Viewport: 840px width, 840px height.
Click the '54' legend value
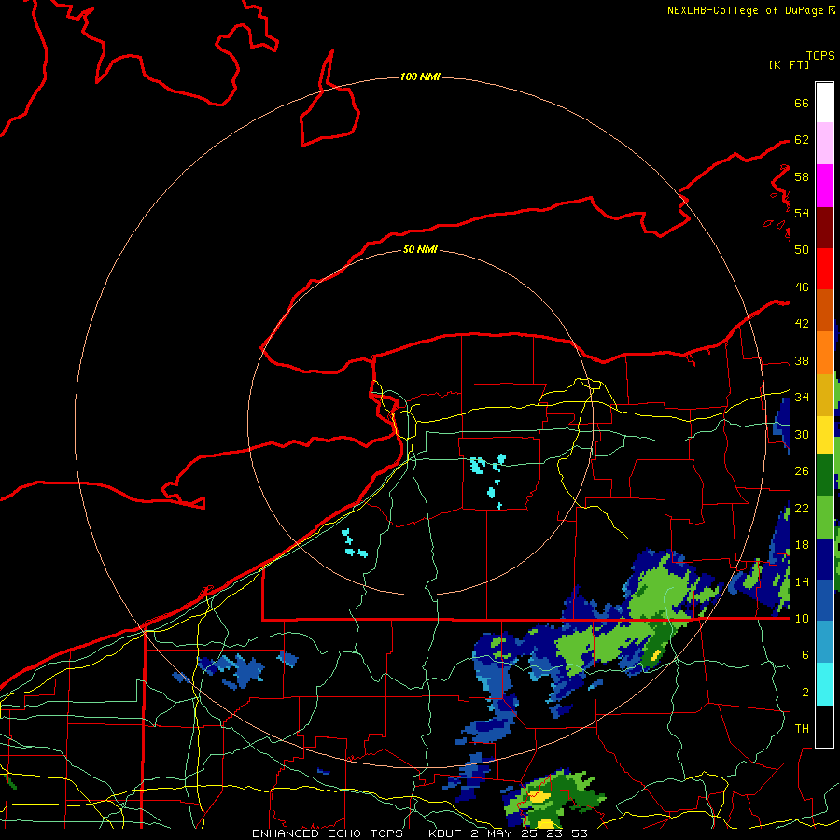point(802,213)
